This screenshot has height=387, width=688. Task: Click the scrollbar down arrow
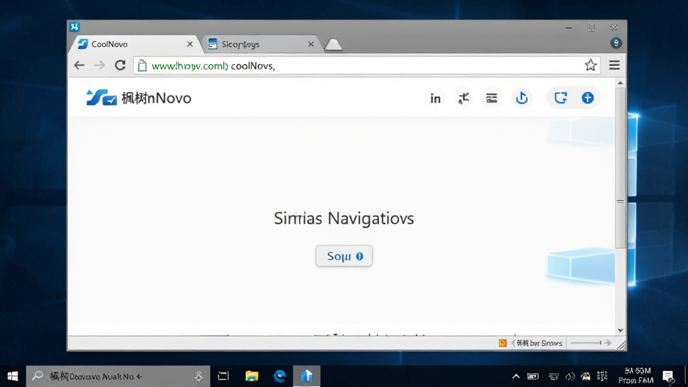620,331
